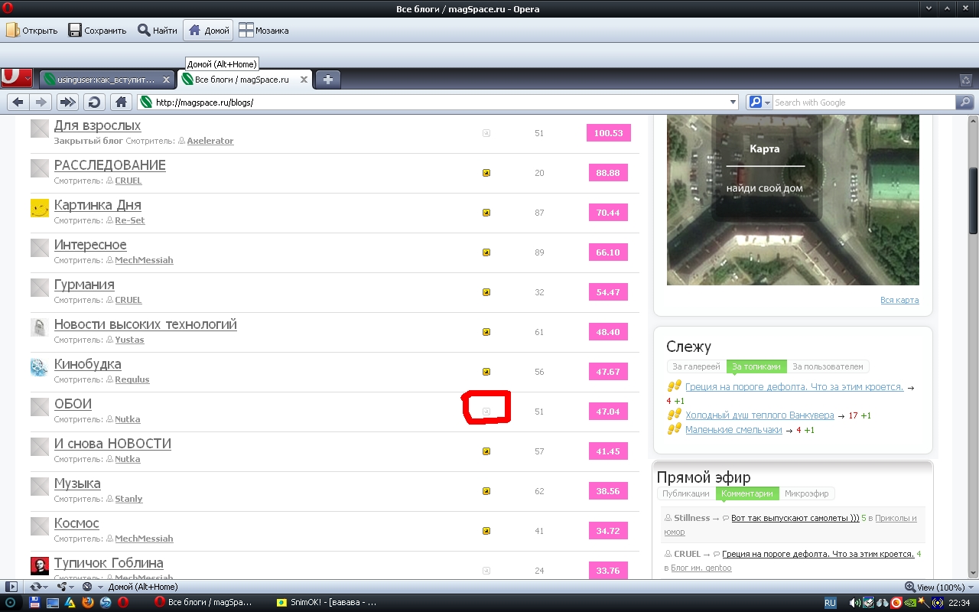This screenshot has height=612, width=979.
Task: Toggle the join marker for the Музыка blog
Action: pyautogui.click(x=486, y=491)
